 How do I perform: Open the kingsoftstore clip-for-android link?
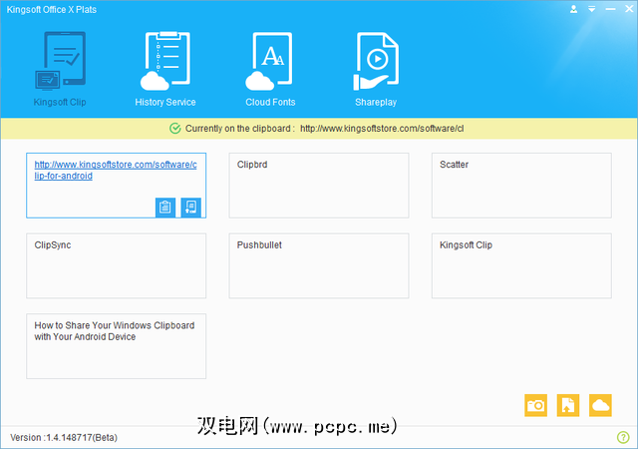point(116,171)
